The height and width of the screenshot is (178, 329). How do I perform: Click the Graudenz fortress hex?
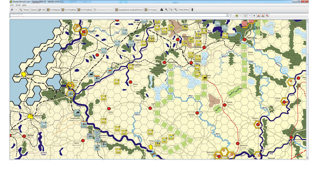coord(84,32)
